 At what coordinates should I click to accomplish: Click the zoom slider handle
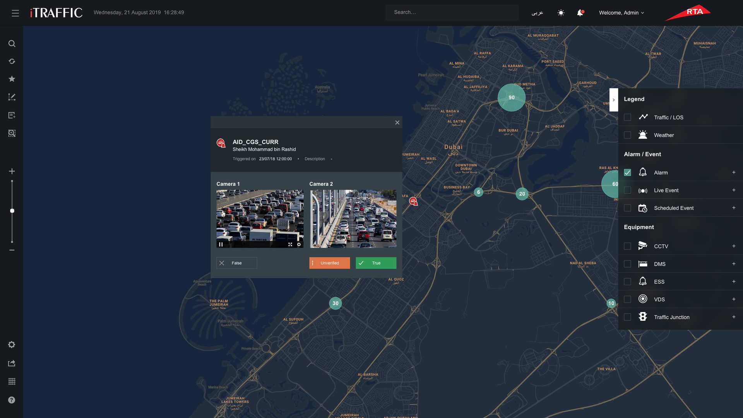point(12,211)
